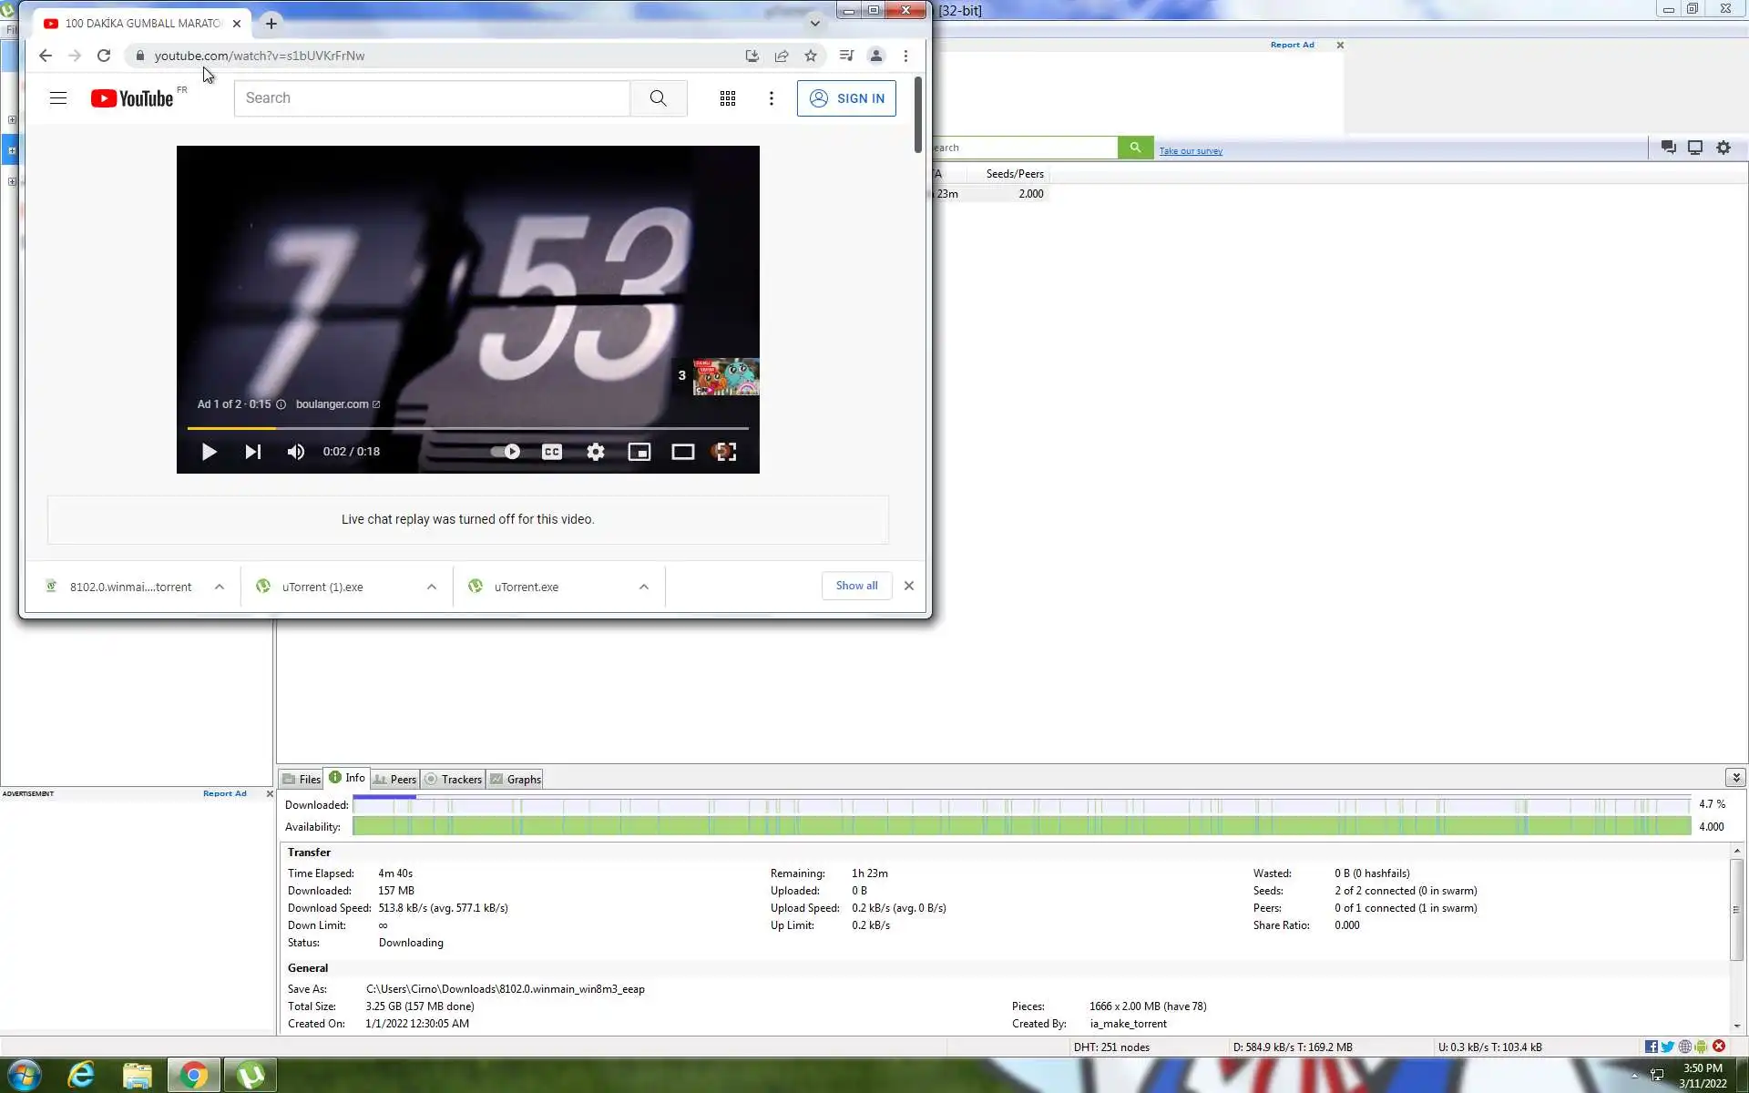Screen dimensions: 1749x1093
Task: Open YouTube hamburger guide menu
Action: click(58, 98)
